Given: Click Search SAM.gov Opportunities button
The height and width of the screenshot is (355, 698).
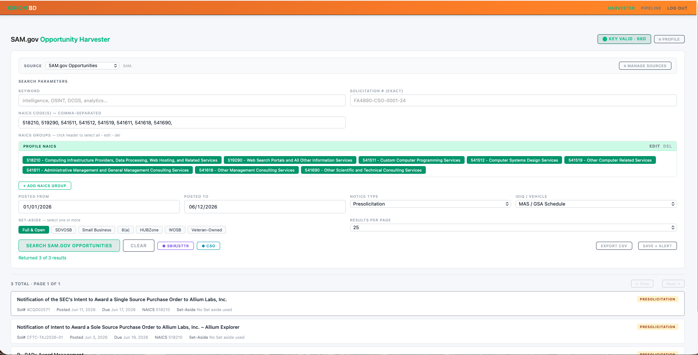Looking at the screenshot, I should pos(69,245).
